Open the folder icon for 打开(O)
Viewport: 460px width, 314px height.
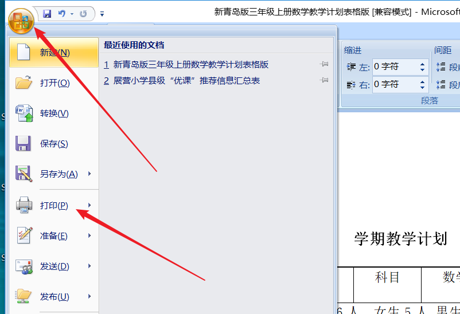point(24,83)
